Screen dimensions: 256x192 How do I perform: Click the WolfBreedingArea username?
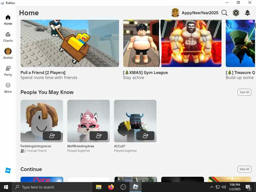click(x=80, y=146)
